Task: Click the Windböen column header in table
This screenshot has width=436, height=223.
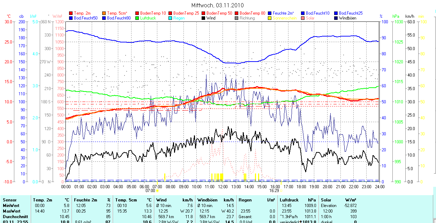Action: coord(207,200)
